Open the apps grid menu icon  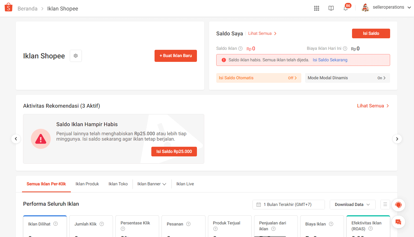317,8
